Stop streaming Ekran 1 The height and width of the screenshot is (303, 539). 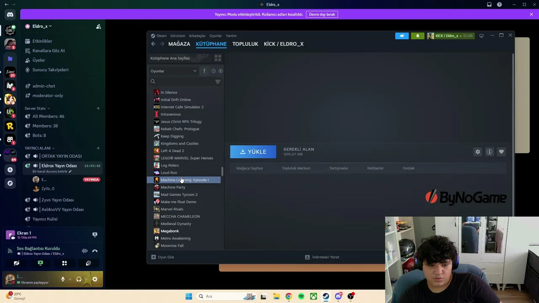tap(95, 234)
